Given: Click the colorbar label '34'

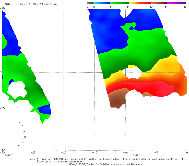Looking at the screenshot, I should pyautogui.click(x=128, y=7).
